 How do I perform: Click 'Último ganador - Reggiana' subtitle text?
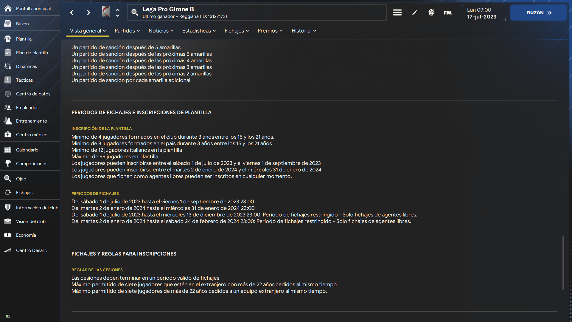click(185, 16)
